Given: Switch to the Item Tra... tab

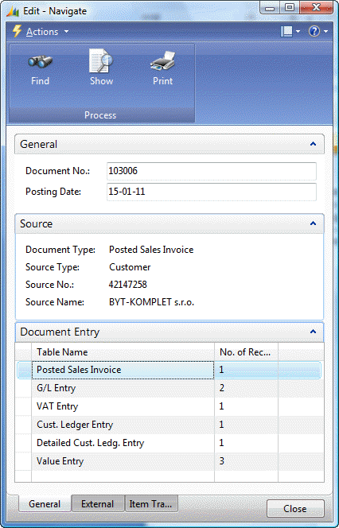Looking at the screenshot, I should point(151,504).
